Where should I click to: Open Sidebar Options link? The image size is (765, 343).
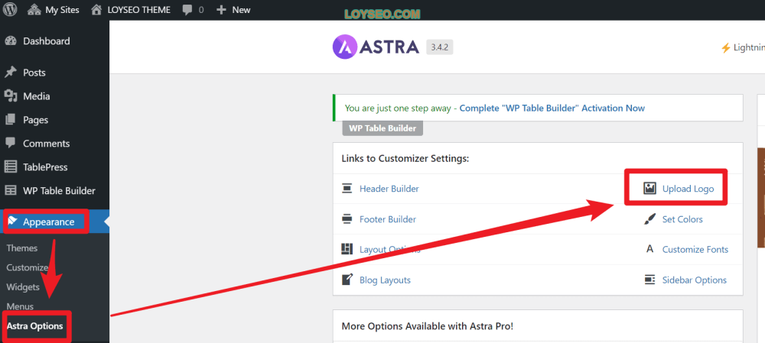695,280
